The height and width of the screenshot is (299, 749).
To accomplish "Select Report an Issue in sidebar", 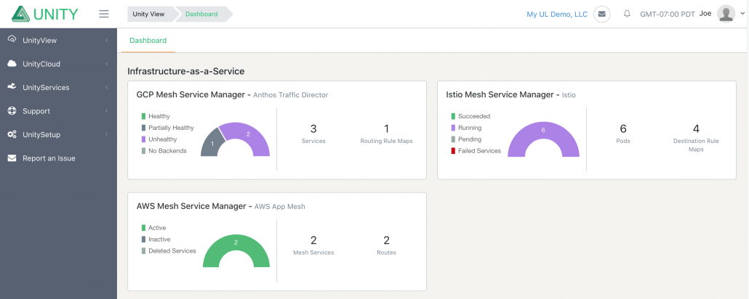I will point(58,158).
